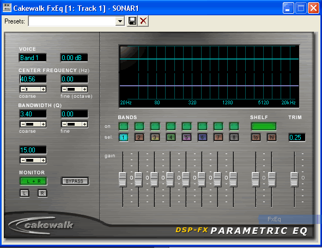Increase coarse bandwidth with plus
Image resolution: width=322 pixels, height=248 pixels.
click(43, 124)
